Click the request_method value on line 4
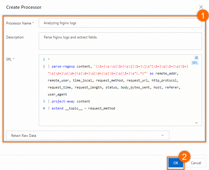 (101, 108)
